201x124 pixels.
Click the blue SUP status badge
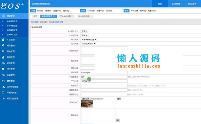pos(83,11)
